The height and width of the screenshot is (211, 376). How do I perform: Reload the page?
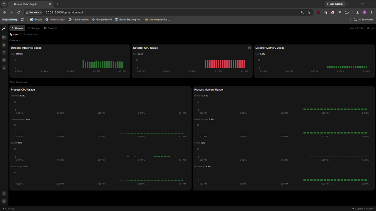(x=19, y=12)
